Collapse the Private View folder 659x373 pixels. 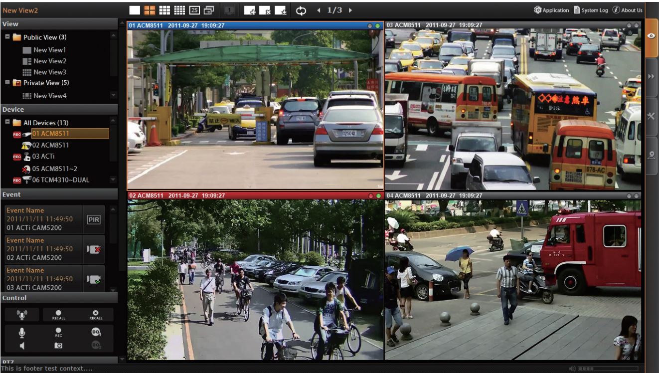coord(7,83)
